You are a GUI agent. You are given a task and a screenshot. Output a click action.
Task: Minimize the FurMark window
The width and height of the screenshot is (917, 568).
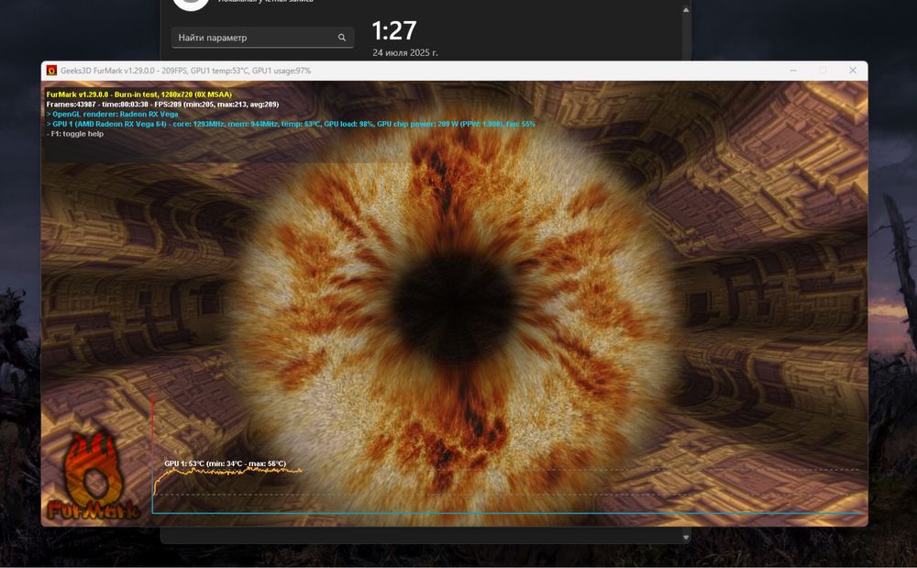793,71
